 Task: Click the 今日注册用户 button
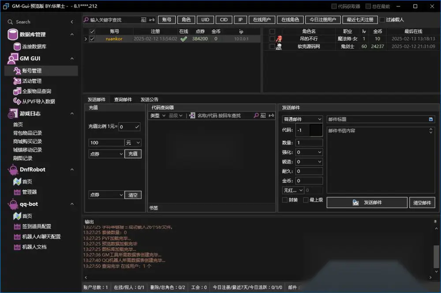click(x=323, y=20)
